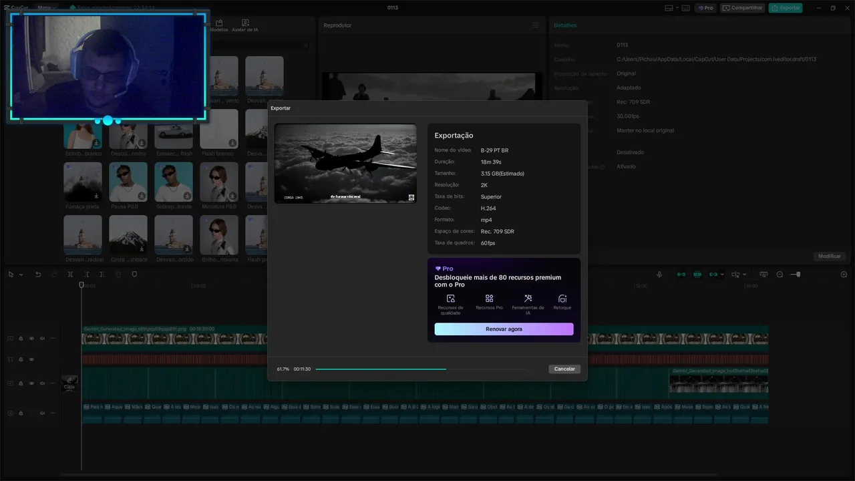Click the trash Delete icon in timeline toolbar
Viewport: 855px width, 481px height.
(x=118, y=275)
